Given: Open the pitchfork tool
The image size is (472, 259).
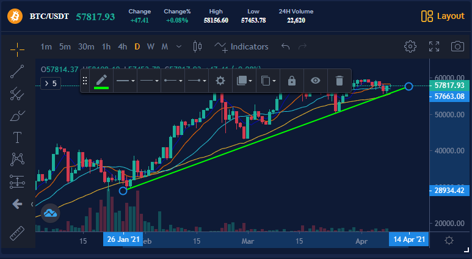Looking at the screenshot, I should click(17, 93).
